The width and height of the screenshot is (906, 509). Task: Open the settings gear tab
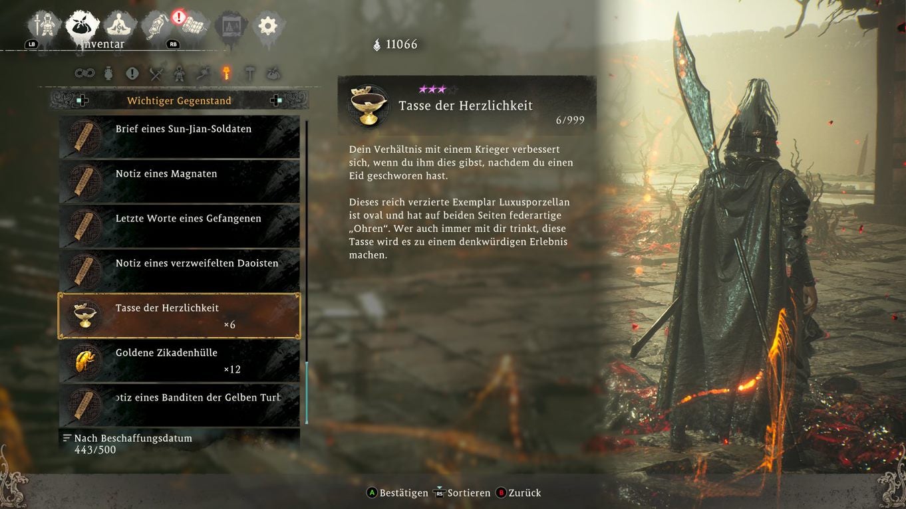point(267,26)
